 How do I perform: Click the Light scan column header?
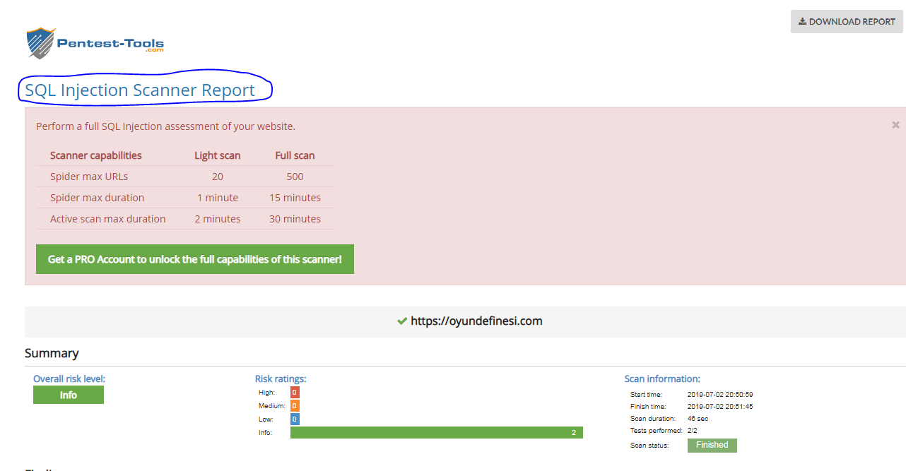218,155
